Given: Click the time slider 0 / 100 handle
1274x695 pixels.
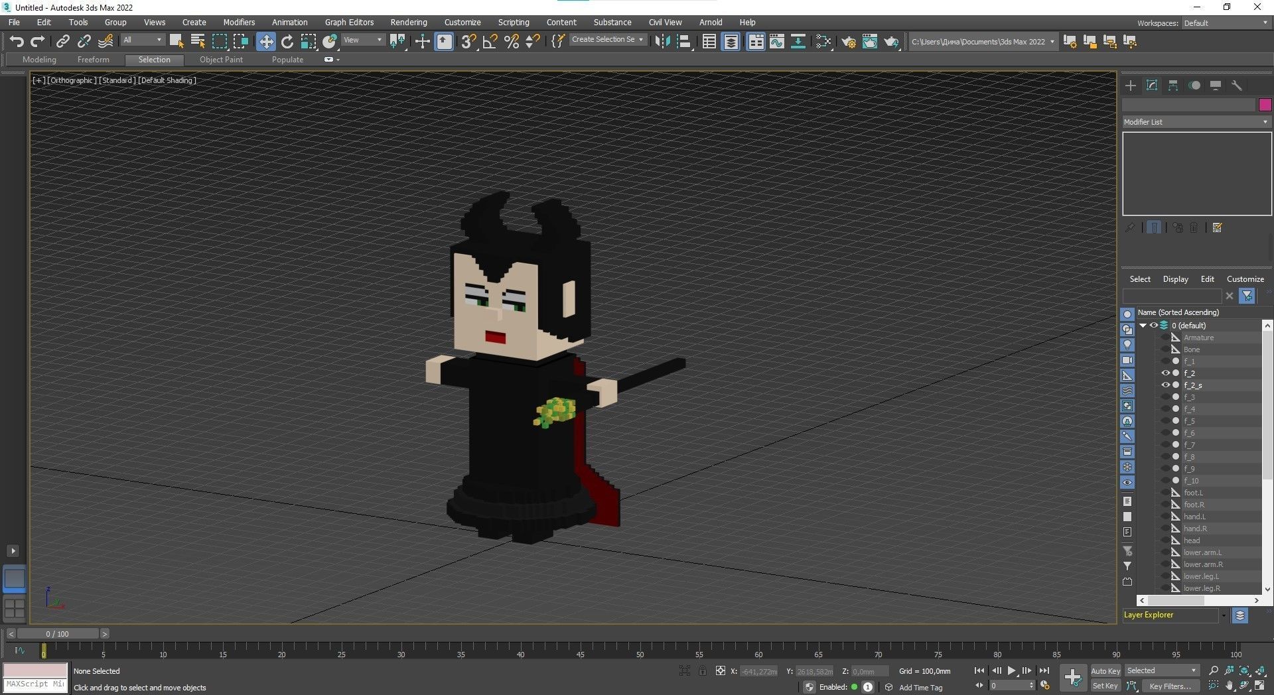Looking at the screenshot, I should [58, 634].
